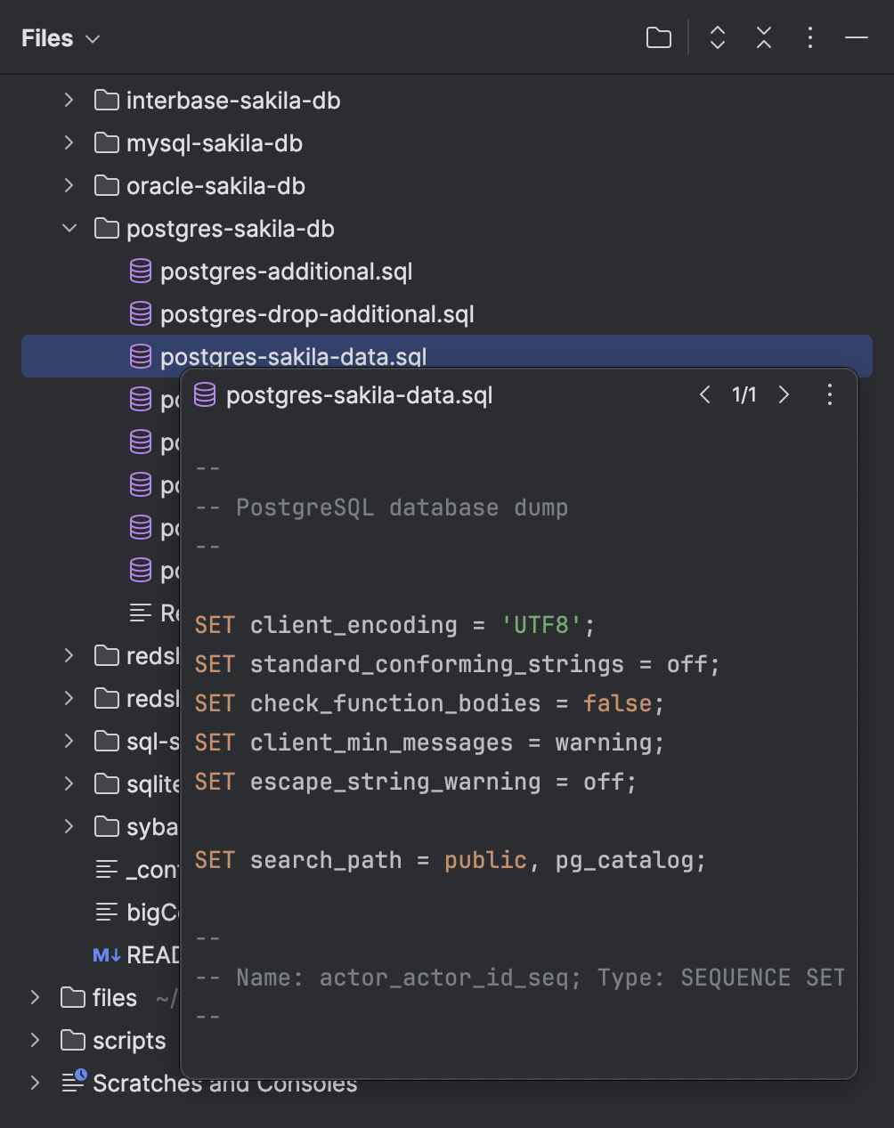Click the database icon beside postgres-drop-additional.sql
Screen dimensions: 894x1128
pos(141,313)
